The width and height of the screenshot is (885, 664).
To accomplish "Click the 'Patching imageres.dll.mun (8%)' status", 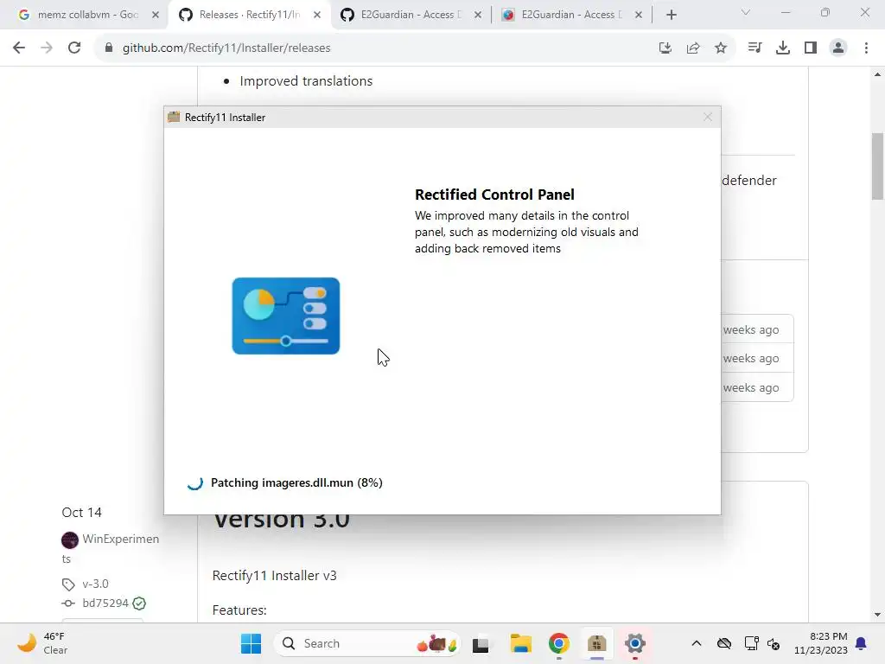I will pyautogui.click(x=296, y=482).
